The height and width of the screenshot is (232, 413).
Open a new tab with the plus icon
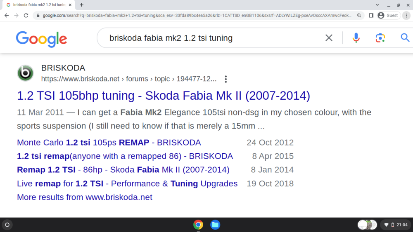(82, 5)
